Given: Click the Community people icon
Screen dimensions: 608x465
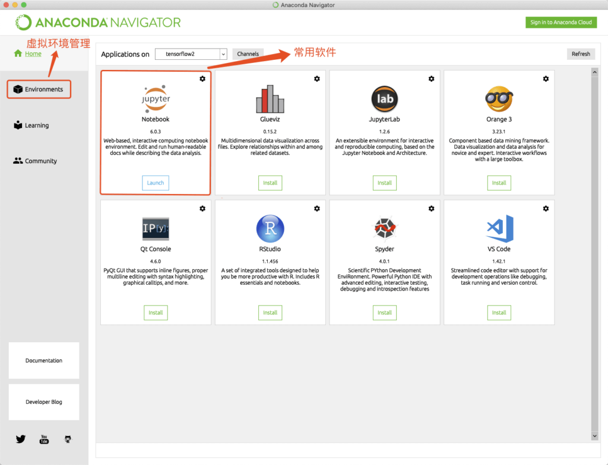Looking at the screenshot, I should (x=18, y=160).
